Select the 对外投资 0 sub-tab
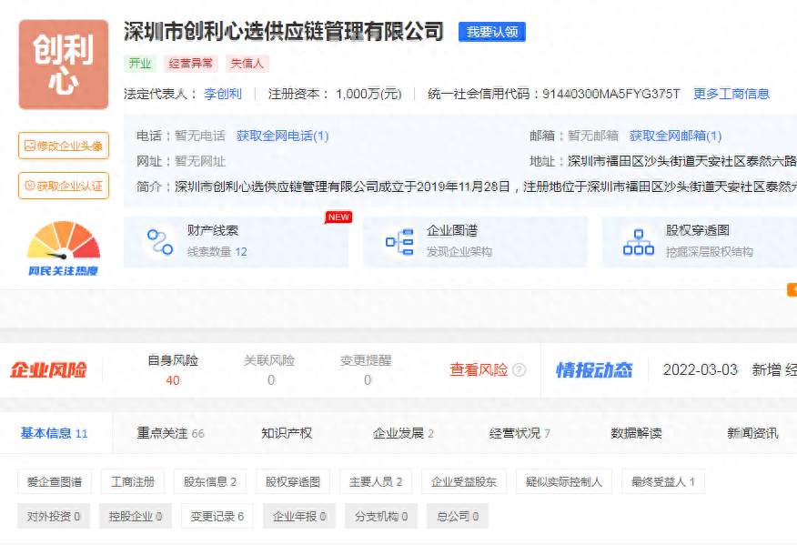This screenshot has width=797, height=545. pyautogui.click(x=54, y=516)
